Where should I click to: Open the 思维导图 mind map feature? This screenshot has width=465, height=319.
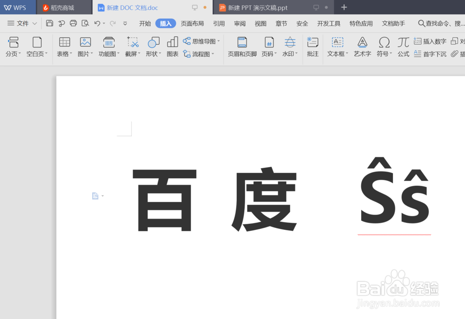click(199, 41)
